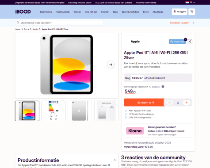Click the Praat mee button
Screen dimensions: 210x168
(x=177, y=42)
